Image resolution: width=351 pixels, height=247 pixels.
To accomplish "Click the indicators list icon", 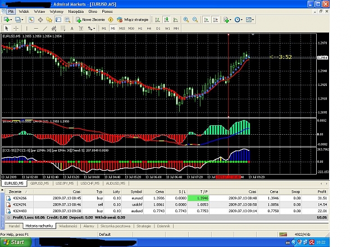I will click(x=226, y=20).
